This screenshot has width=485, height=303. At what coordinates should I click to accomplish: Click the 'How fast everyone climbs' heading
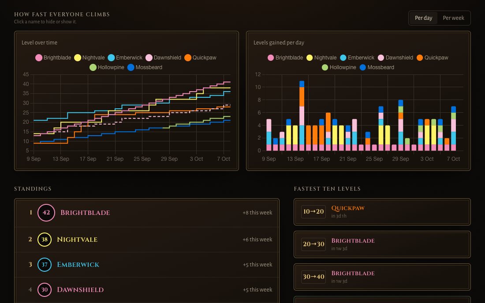62,14
